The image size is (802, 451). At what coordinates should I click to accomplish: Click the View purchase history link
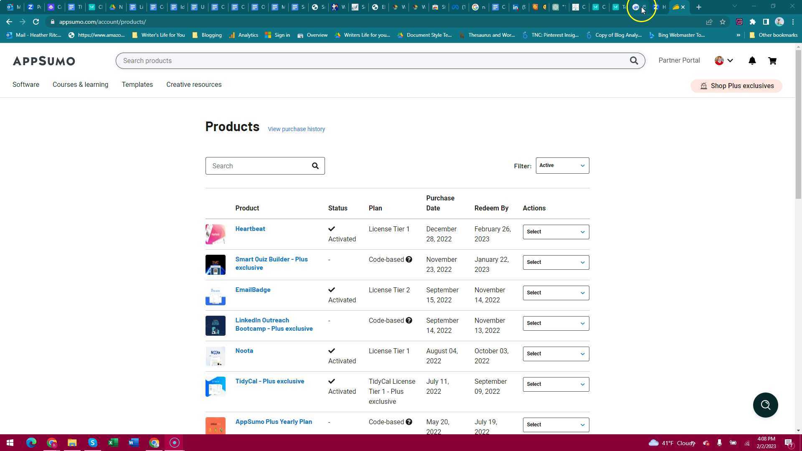[296, 129]
